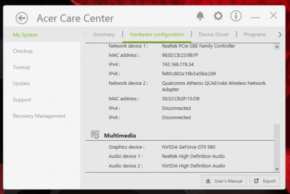Screen dimensions: 290x194
Task: Go back with the circled arrow icon
Action: 22,18
